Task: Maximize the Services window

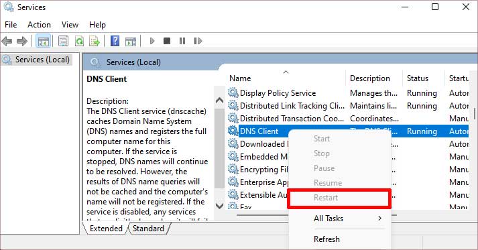Action: point(435,7)
